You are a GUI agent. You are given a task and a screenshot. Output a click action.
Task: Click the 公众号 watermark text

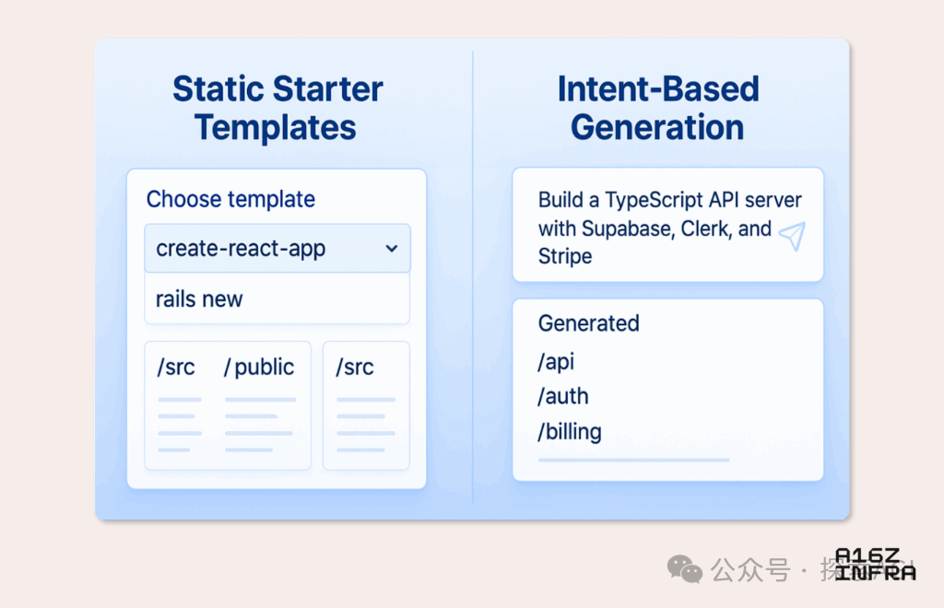(x=750, y=569)
